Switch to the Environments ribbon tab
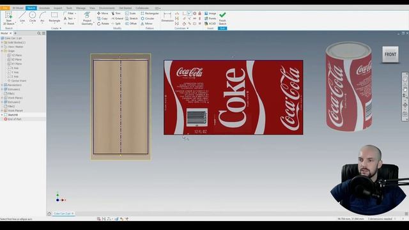 [107, 8]
